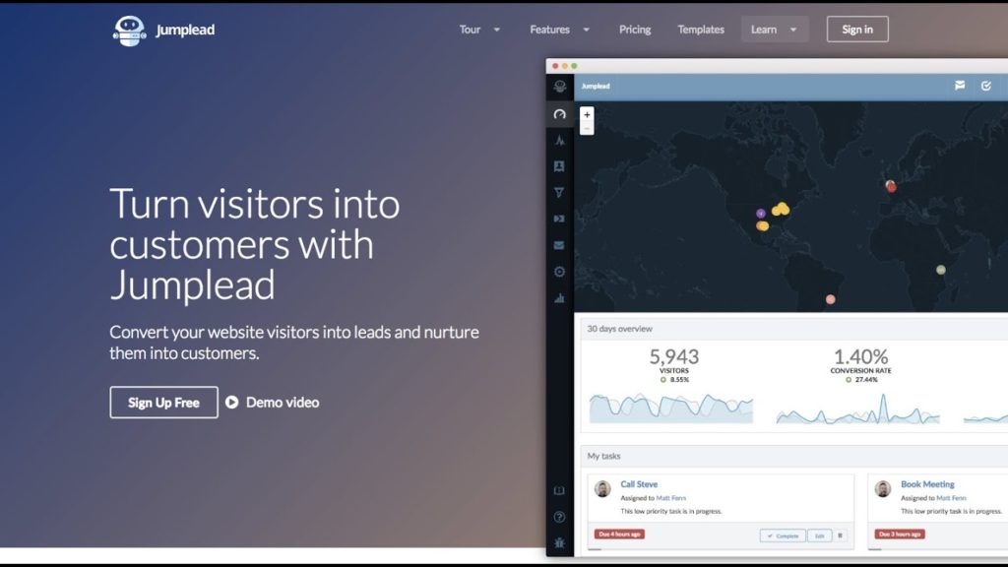The image size is (1008, 567).
Task: Click the conversion rate trend chart
Action: [857, 408]
